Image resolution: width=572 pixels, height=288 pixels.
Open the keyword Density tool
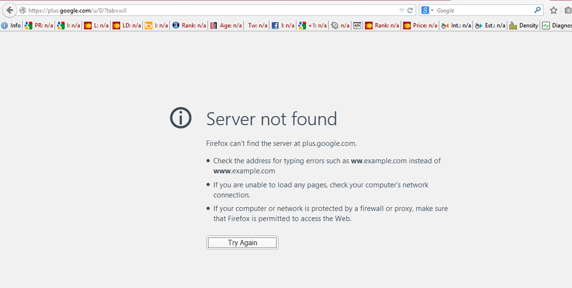524,26
